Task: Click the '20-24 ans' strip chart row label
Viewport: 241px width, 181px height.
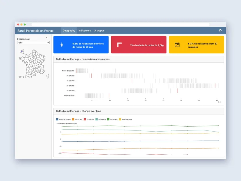Action: click(x=70, y=76)
